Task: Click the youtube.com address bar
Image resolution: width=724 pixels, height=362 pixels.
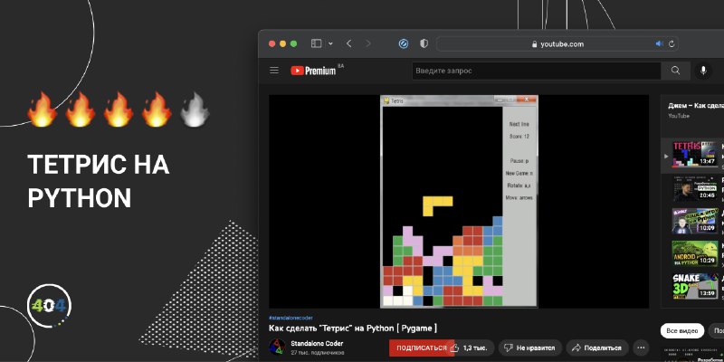Action: [x=557, y=43]
